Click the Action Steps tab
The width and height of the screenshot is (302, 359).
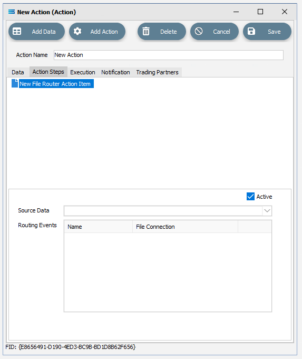48,72
